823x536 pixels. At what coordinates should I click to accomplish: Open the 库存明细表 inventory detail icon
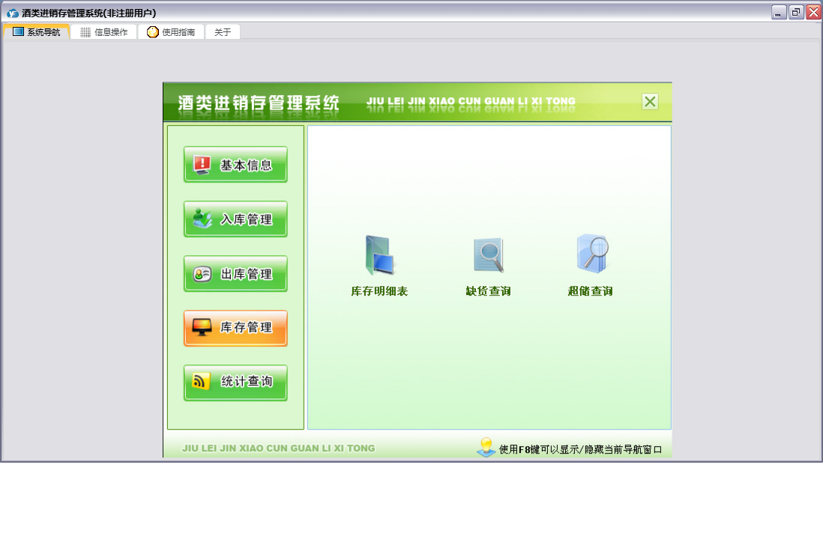pos(379,265)
